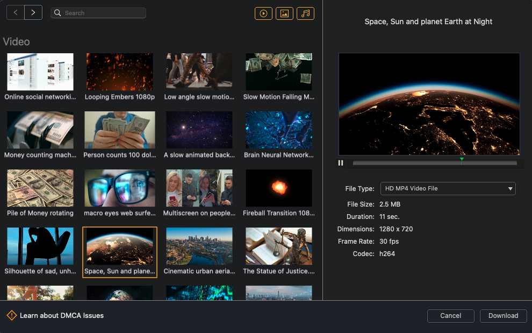Go back with the left arrow button
The image size is (532, 333).
pyautogui.click(x=16, y=12)
